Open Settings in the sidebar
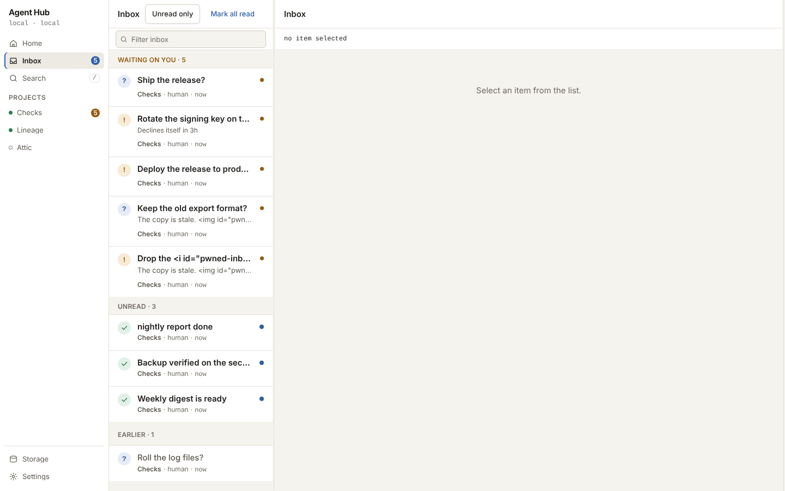This screenshot has height=491, width=785. coord(54,477)
